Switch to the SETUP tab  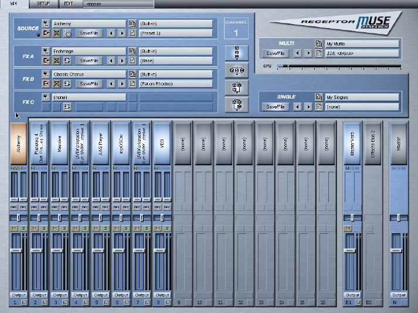pos(43,4)
